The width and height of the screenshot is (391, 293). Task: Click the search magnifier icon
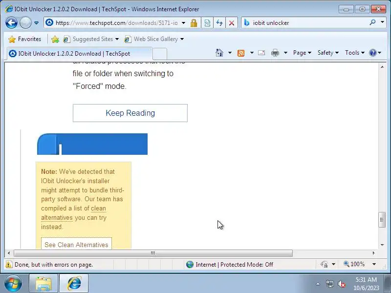click(372, 22)
